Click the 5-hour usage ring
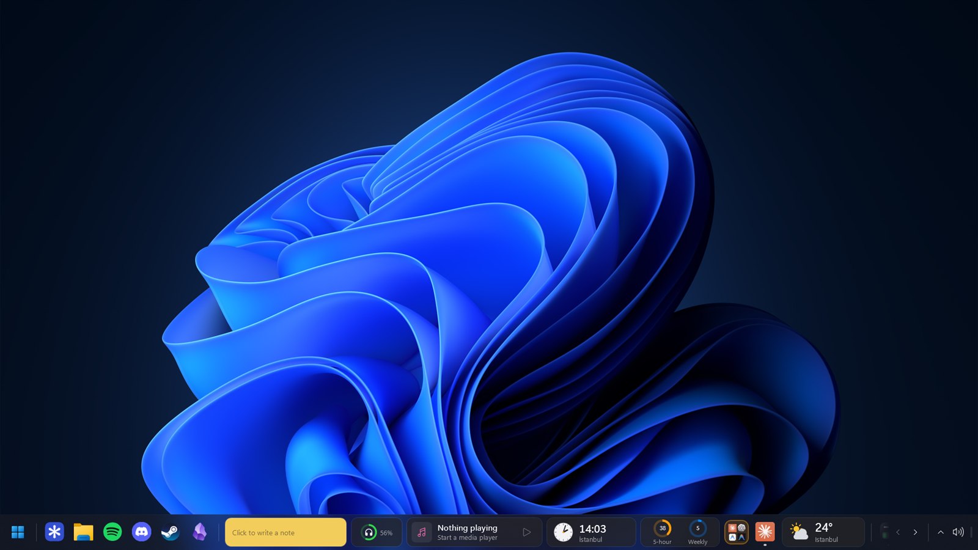Image resolution: width=978 pixels, height=550 pixels. click(662, 529)
